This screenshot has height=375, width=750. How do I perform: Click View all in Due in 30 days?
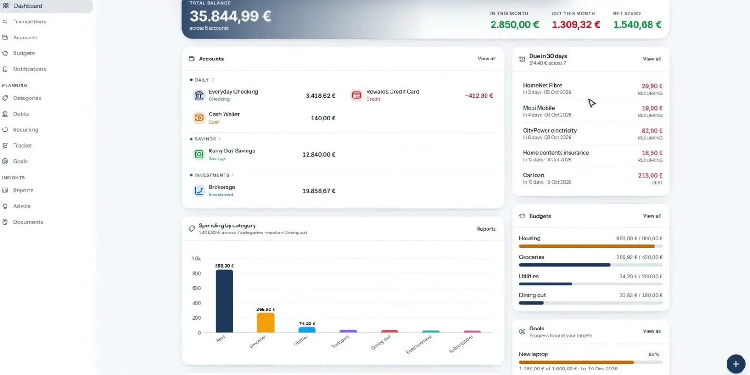(x=652, y=59)
